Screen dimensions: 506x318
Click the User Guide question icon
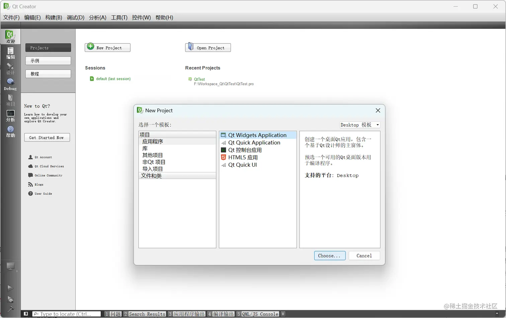tap(30, 193)
